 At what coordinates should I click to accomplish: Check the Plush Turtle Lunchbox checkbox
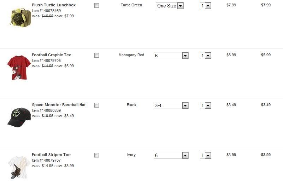(x=96, y=6)
